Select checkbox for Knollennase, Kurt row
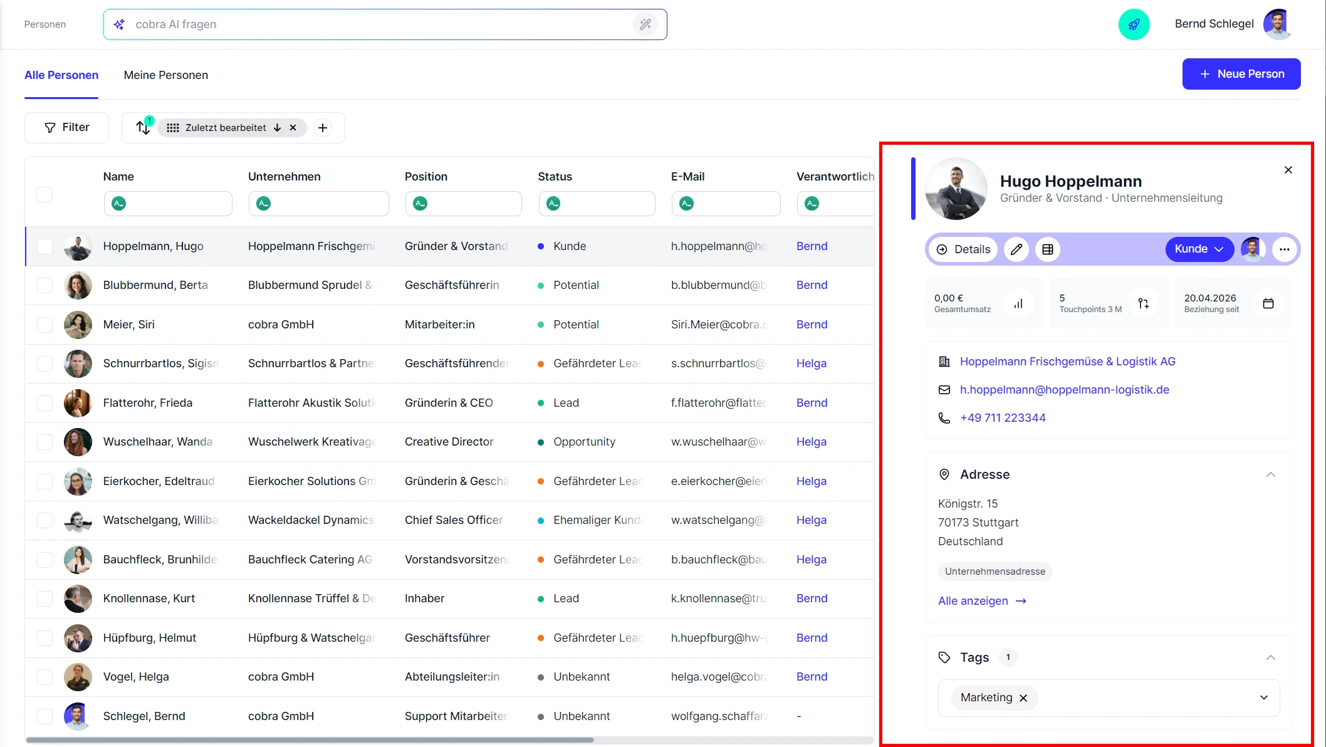Image resolution: width=1326 pixels, height=747 pixels. click(x=44, y=598)
